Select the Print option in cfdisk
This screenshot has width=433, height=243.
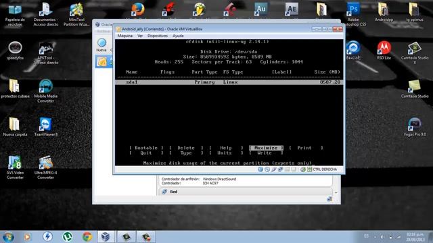(306, 148)
